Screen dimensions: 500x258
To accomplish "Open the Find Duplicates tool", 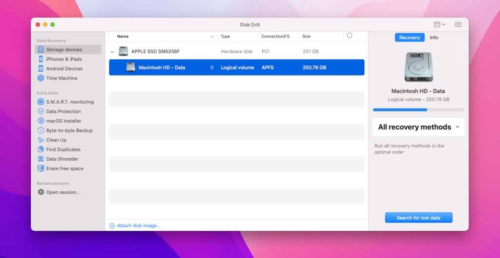I will pos(63,149).
